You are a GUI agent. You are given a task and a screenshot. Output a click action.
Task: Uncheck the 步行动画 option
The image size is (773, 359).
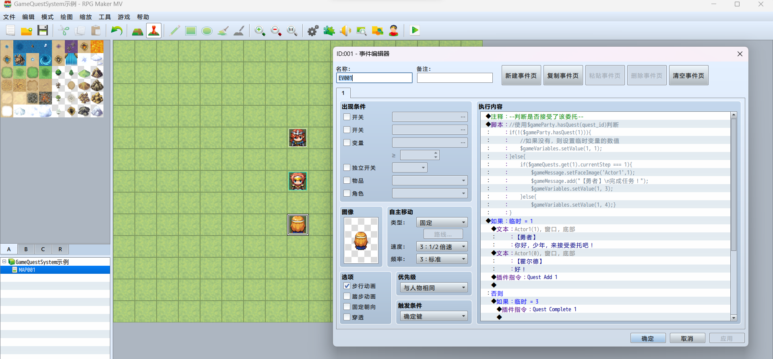click(347, 286)
